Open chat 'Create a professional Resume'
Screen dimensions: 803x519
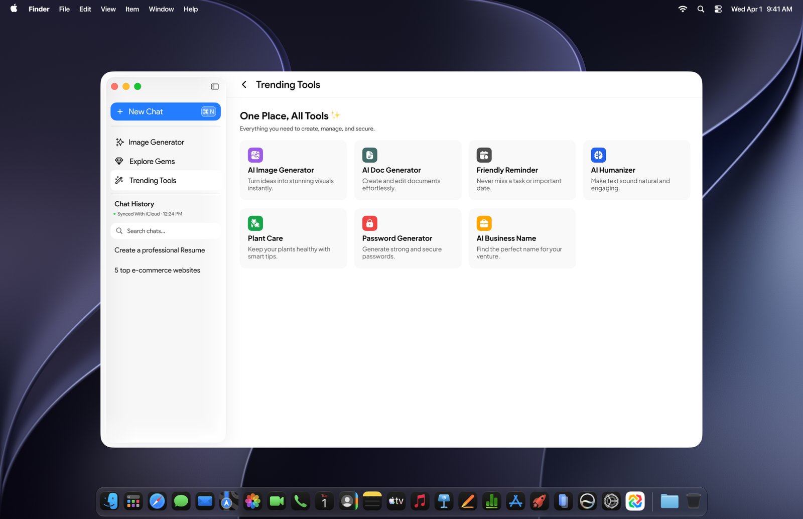160,250
